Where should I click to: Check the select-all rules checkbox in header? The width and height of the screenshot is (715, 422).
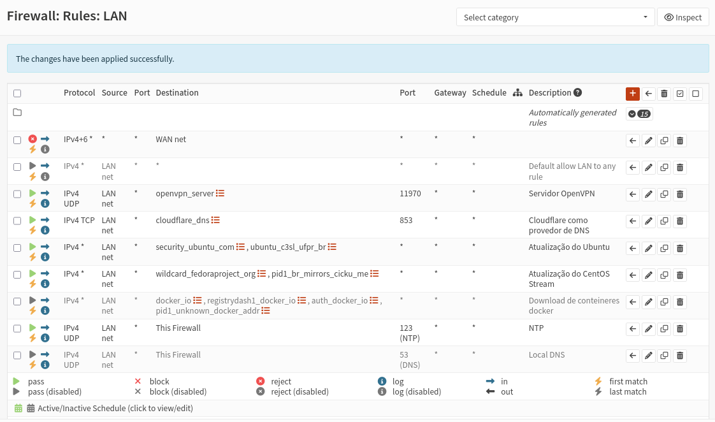point(17,93)
